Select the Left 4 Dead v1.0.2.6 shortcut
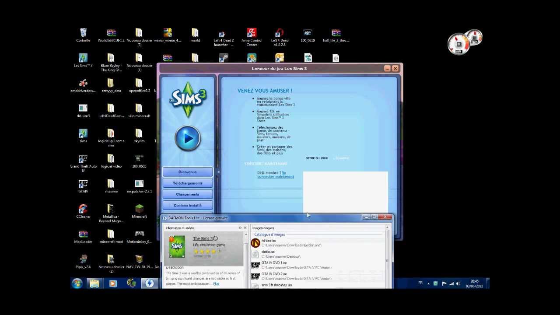Screen dimensions: 560x315 pos(280,37)
